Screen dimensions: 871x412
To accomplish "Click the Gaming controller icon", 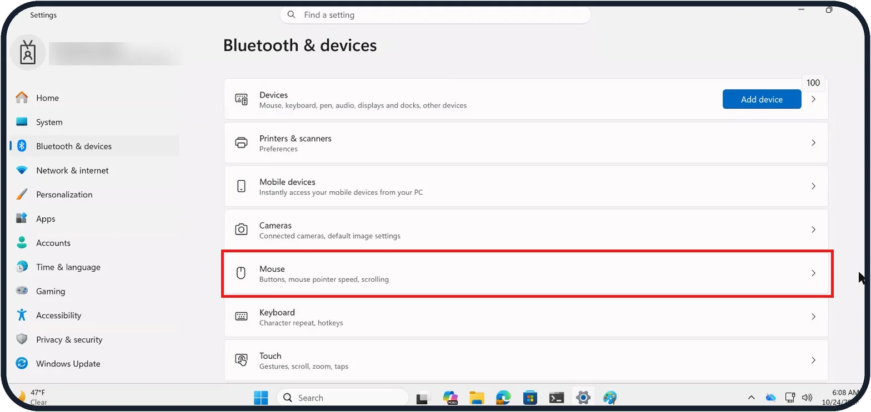I will (22, 291).
